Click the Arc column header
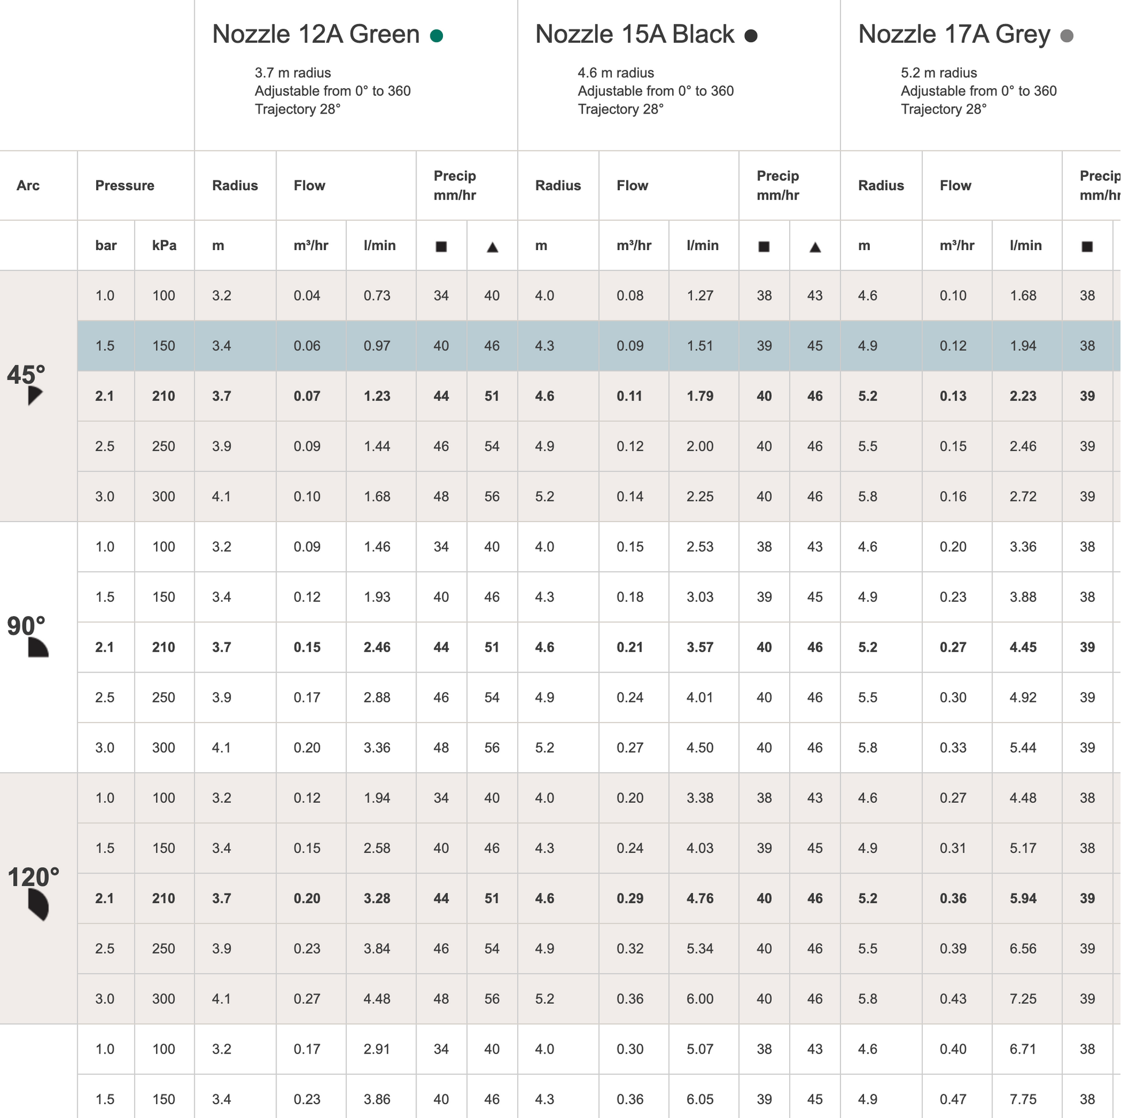 (x=28, y=186)
